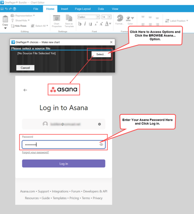Open Chart Properties in ribbon
Screen dimensions: 194x214
57,21
